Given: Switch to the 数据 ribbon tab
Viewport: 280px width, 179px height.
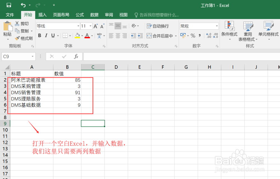Looking at the screenshot, I should click(94, 15).
